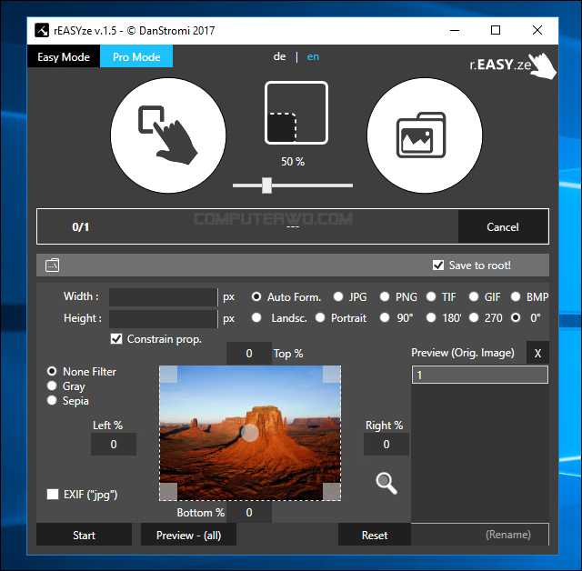Screen dimensions: 582x571
Task: Click the r.EASY.ze hand logo
Action: click(513, 65)
